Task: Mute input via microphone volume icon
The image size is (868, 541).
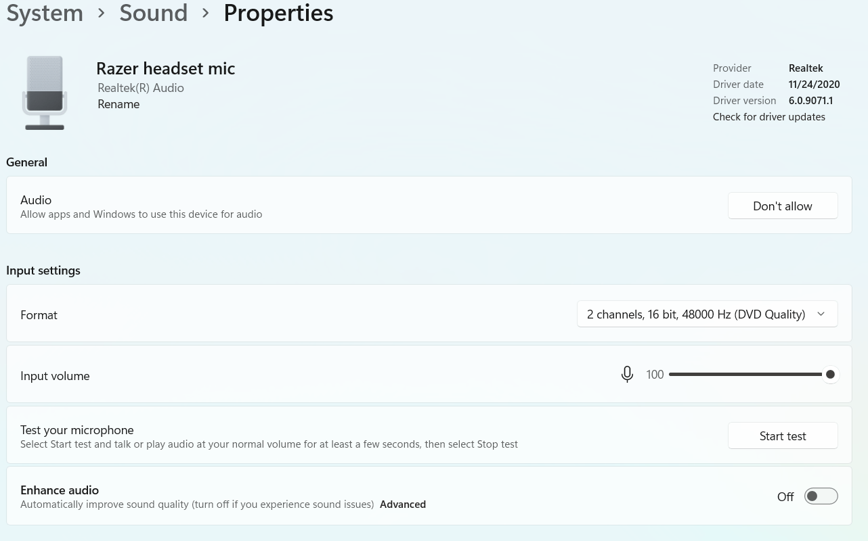Action: [x=627, y=374]
